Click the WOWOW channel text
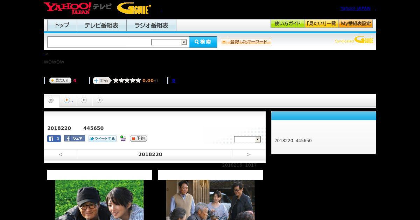This screenshot has height=220, width=420. [x=54, y=62]
